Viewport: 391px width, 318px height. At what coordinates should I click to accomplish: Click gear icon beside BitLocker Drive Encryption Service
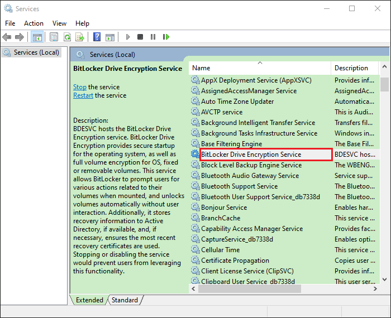pos(195,155)
